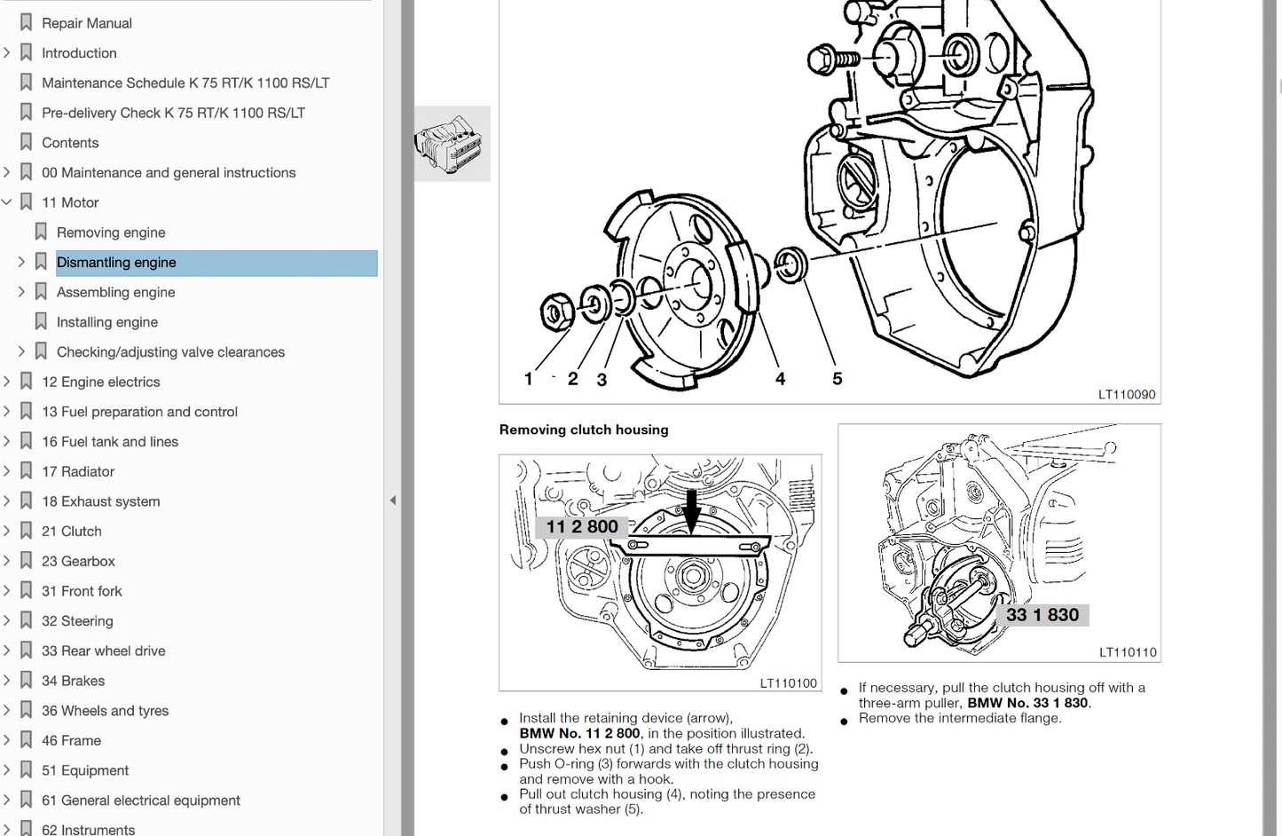Viewport: 1282px width, 836px height.
Task: Open Maintenance Schedule K 75 RT bookmark
Action: click(x=185, y=83)
